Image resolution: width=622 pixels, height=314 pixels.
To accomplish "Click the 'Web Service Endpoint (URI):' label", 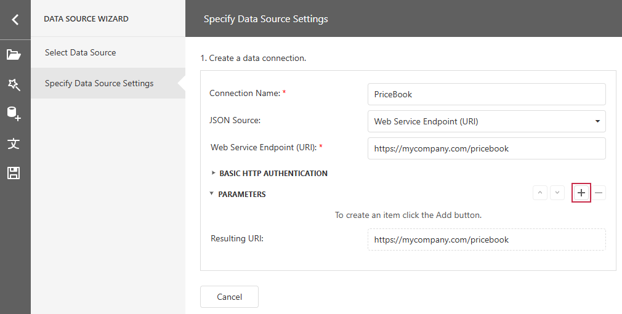I will pyautogui.click(x=264, y=147).
